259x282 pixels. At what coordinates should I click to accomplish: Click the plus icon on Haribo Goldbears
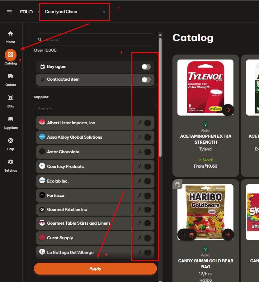coord(228,235)
